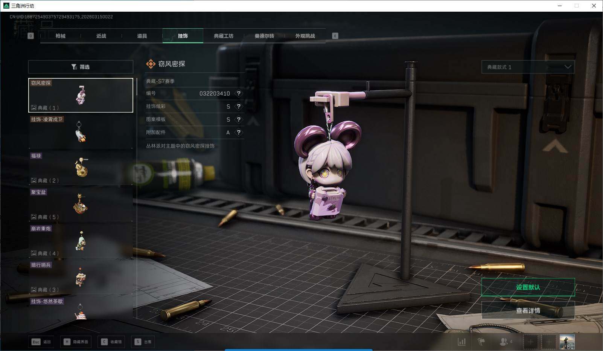This screenshot has width=603, height=351.
Task: Click the 出售 sell button
Action: click(x=143, y=342)
